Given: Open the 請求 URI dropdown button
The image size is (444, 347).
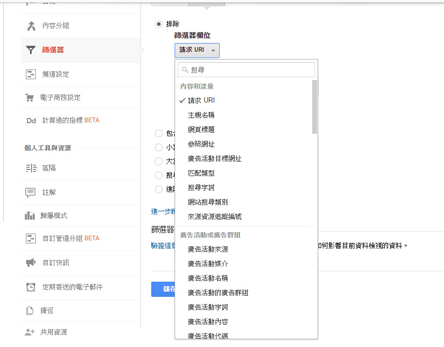Looking at the screenshot, I should coord(197,50).
